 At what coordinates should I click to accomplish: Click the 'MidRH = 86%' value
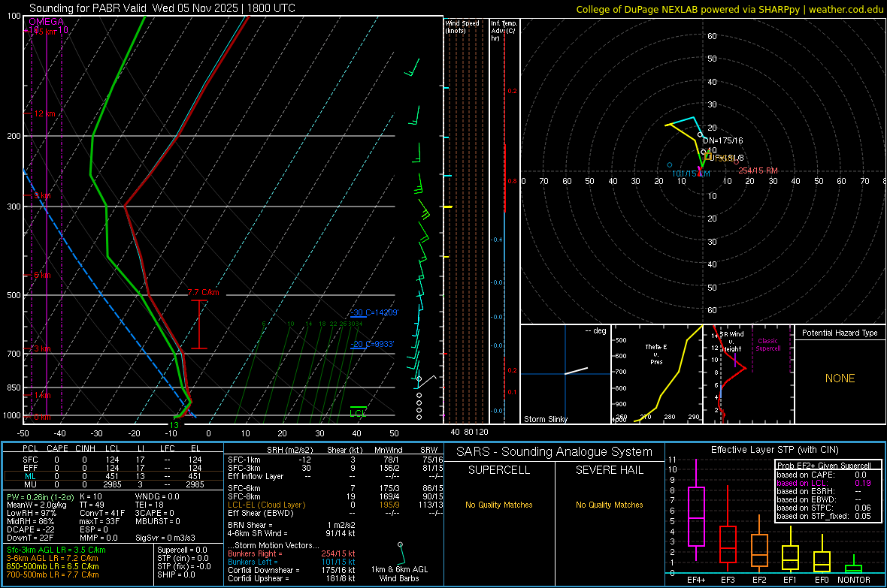pyautogui.click(x=30, y=520)
